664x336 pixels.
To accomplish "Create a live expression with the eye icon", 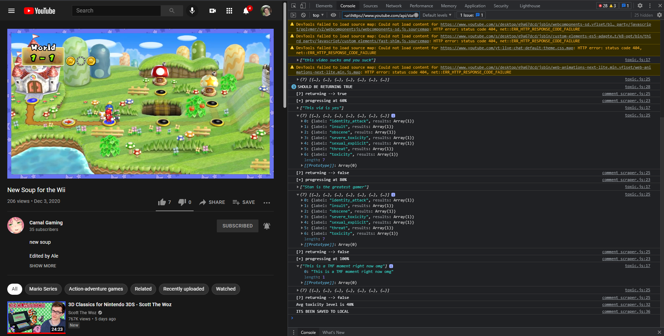I will pos(333,15).
